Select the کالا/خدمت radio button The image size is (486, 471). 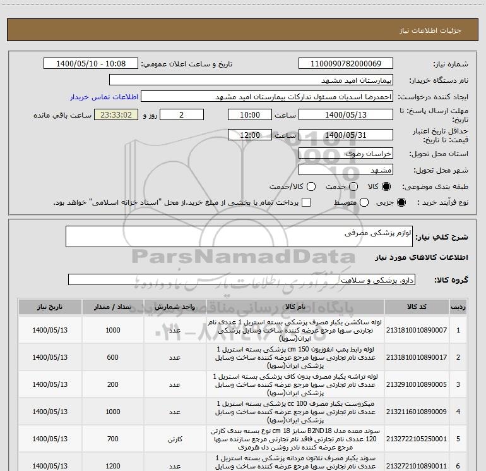click(311, 187)
